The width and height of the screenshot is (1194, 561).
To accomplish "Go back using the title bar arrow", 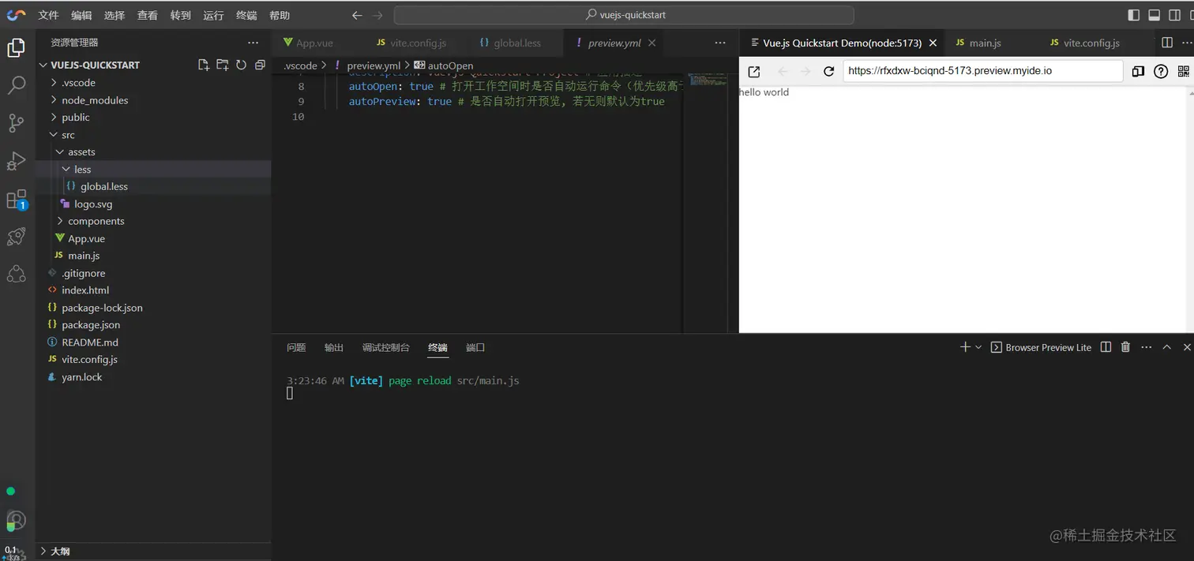I will (357, 15).
